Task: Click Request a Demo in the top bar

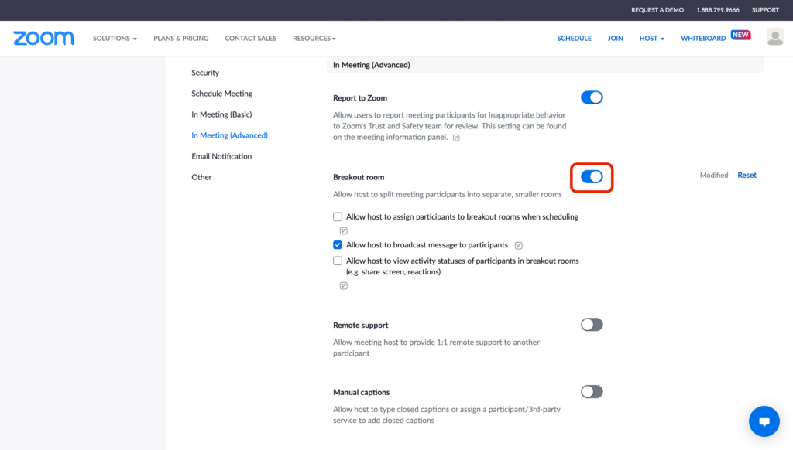Action: tap(657, 10)
